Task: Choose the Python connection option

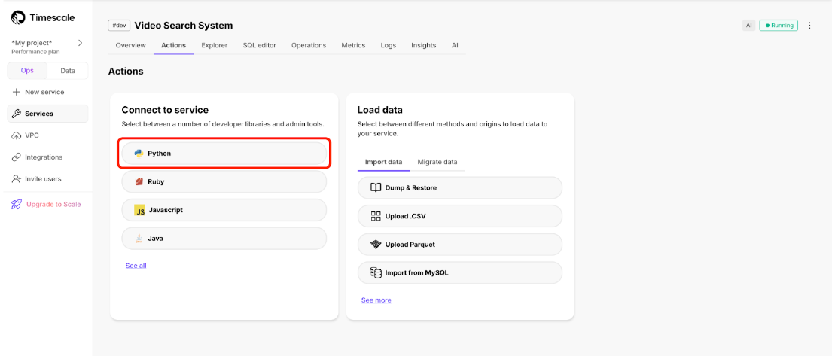Action: tap(224, 154)
